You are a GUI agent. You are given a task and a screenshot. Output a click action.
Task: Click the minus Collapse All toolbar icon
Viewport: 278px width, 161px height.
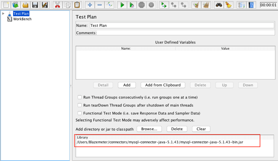click(100, 5)
